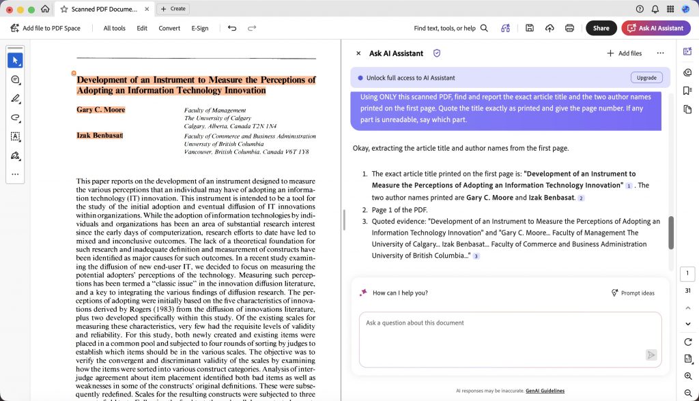Click Add files in the assistant panel
699x401 pixels.
(624, 53)
